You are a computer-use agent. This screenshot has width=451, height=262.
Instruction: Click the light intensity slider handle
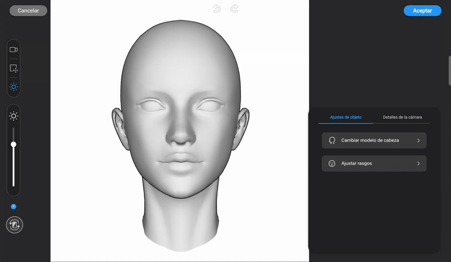point(14,145)
